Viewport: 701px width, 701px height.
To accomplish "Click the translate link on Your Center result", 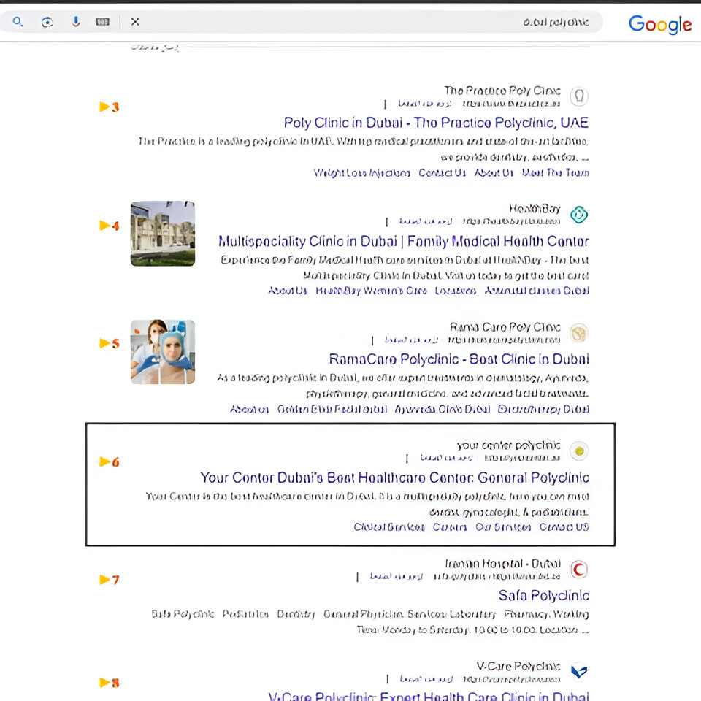I will [446, 459].
